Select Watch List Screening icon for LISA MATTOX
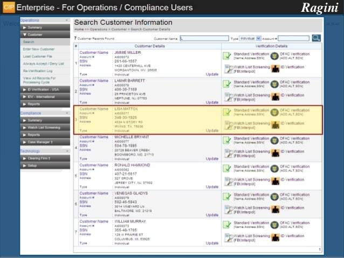The height and width of the screenshot is (258, 344). 229,125
